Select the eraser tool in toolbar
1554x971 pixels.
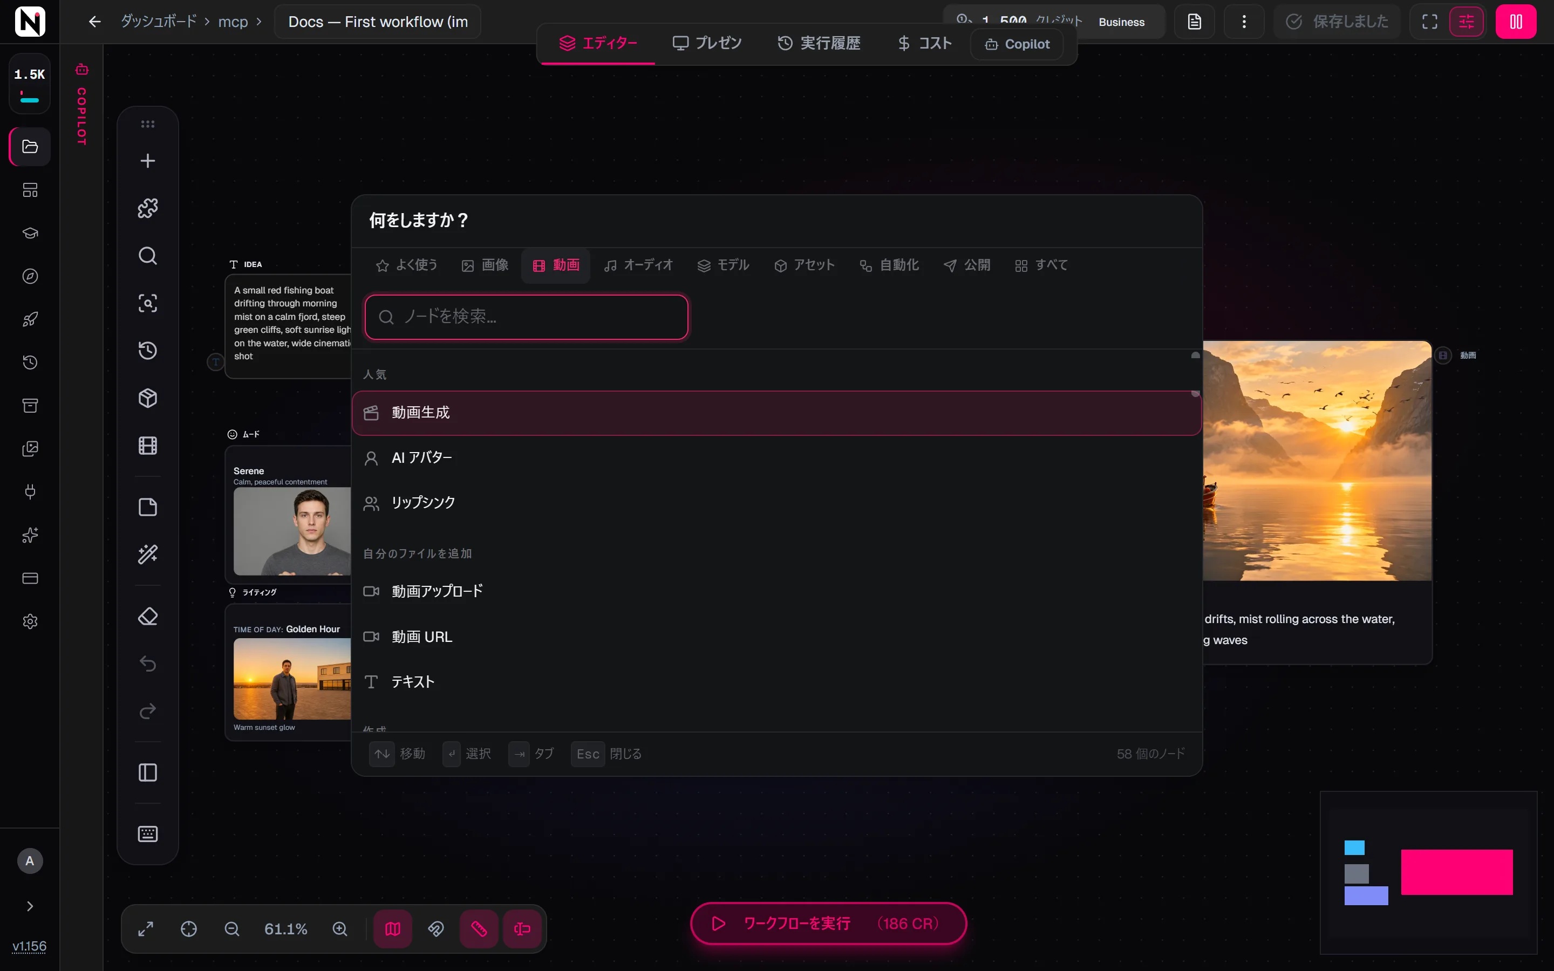148,617
